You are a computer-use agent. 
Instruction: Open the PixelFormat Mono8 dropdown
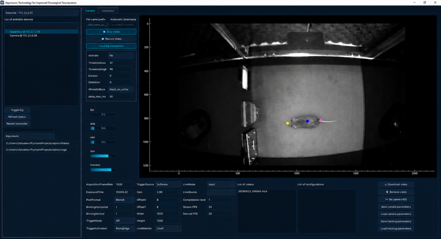pos(124,200)
